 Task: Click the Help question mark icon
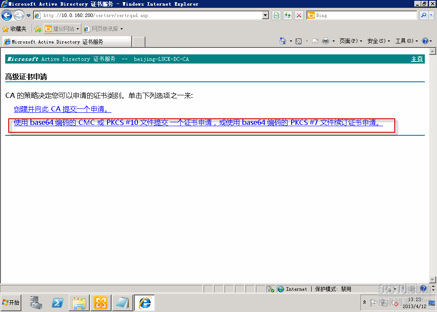(x=425, y=41)
